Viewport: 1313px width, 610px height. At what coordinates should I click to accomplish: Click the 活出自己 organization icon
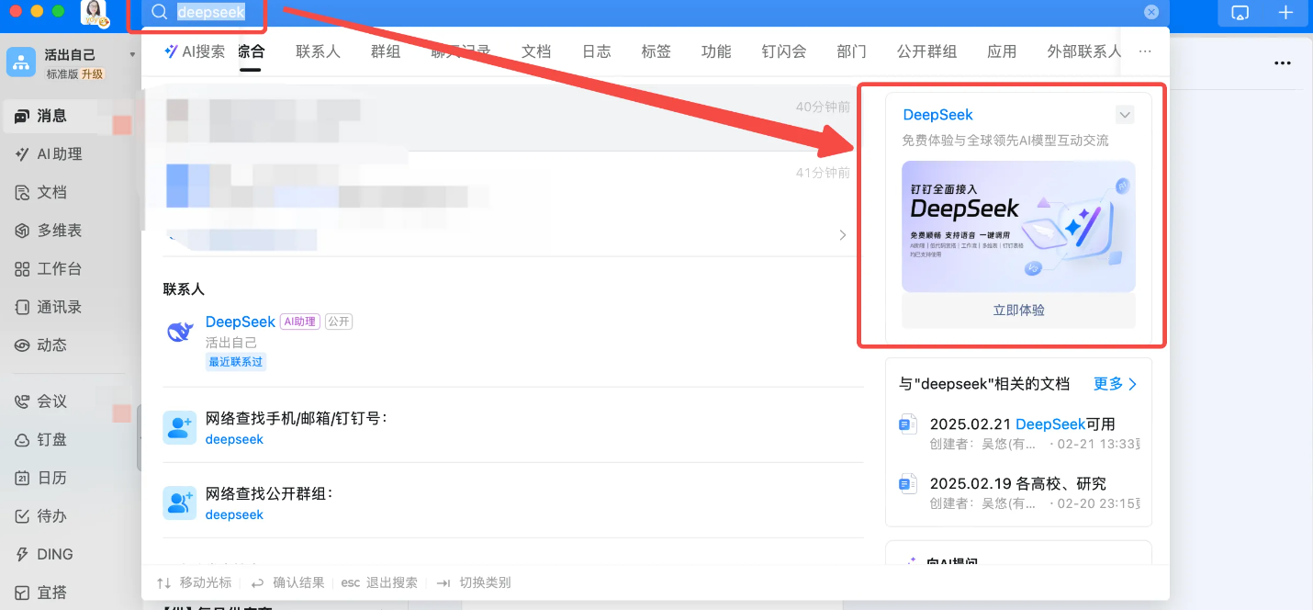point(21,62)
